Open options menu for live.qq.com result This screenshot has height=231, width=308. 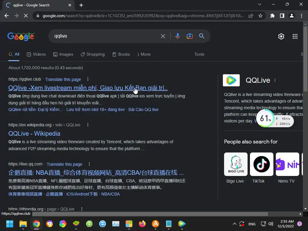tap(89, 164)
